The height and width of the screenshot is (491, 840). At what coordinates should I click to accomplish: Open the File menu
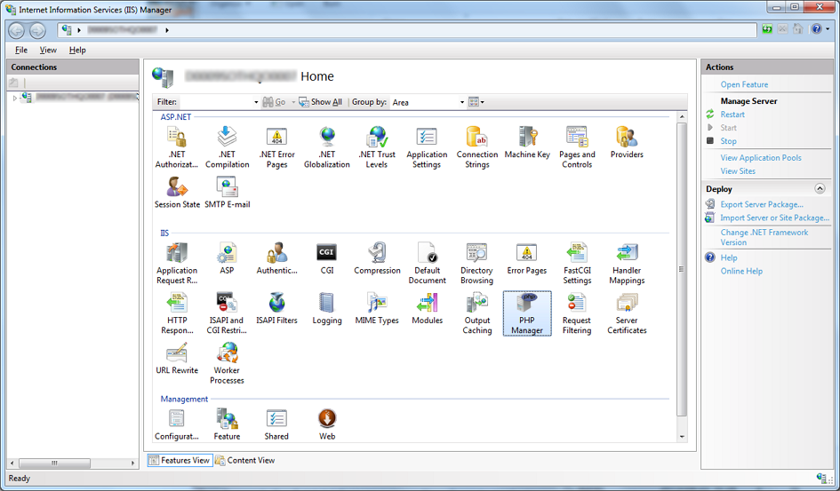pos(21,50)
